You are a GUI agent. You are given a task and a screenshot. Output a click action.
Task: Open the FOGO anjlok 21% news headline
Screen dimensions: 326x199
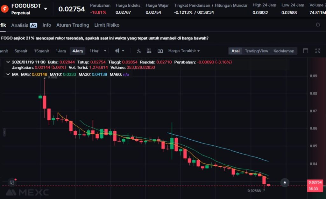[105, 38]
